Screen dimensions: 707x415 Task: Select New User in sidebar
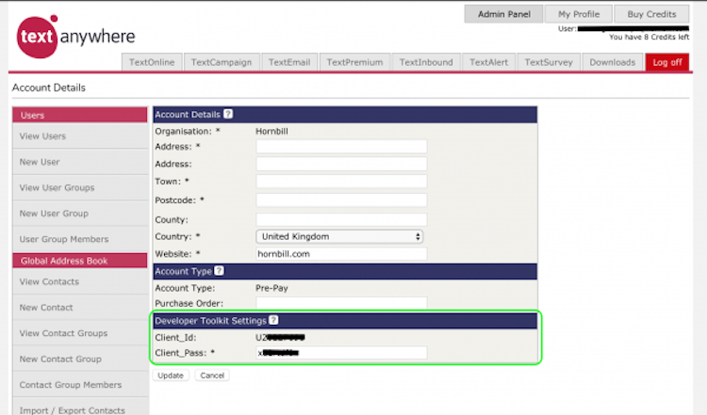pos(80,162)
